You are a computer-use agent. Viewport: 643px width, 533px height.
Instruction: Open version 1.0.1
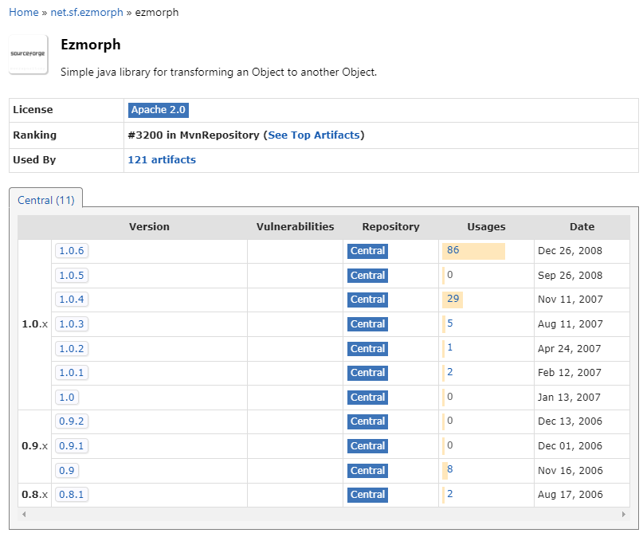[x=72, y=372]
